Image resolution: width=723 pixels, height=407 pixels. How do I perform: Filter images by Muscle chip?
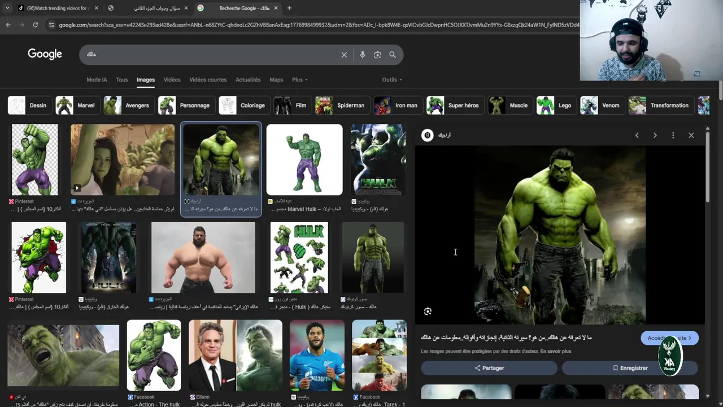(x=509, y=106)
